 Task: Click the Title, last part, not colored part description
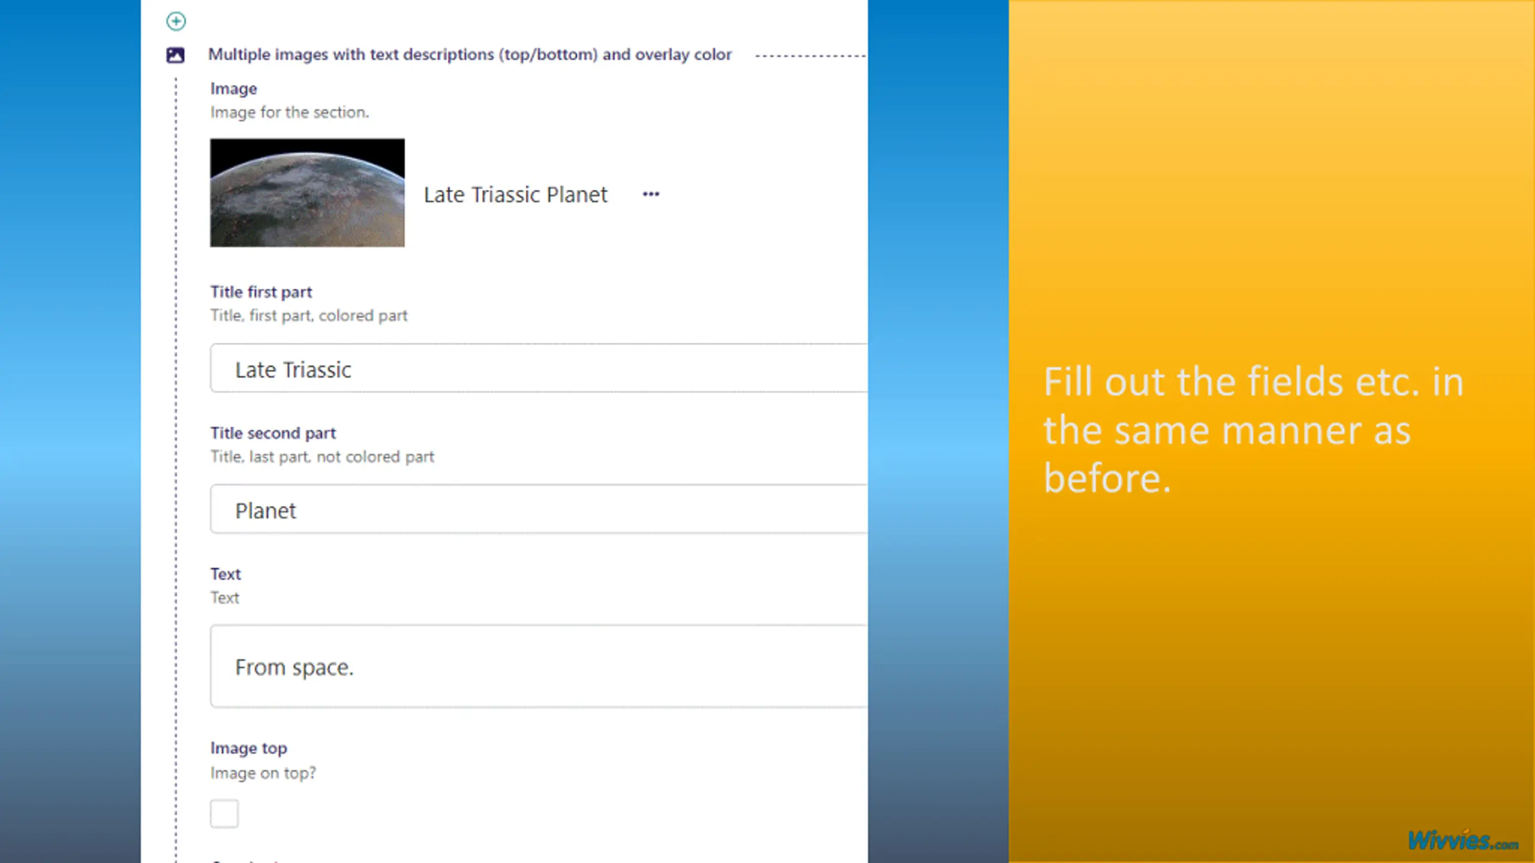[321, 457]
